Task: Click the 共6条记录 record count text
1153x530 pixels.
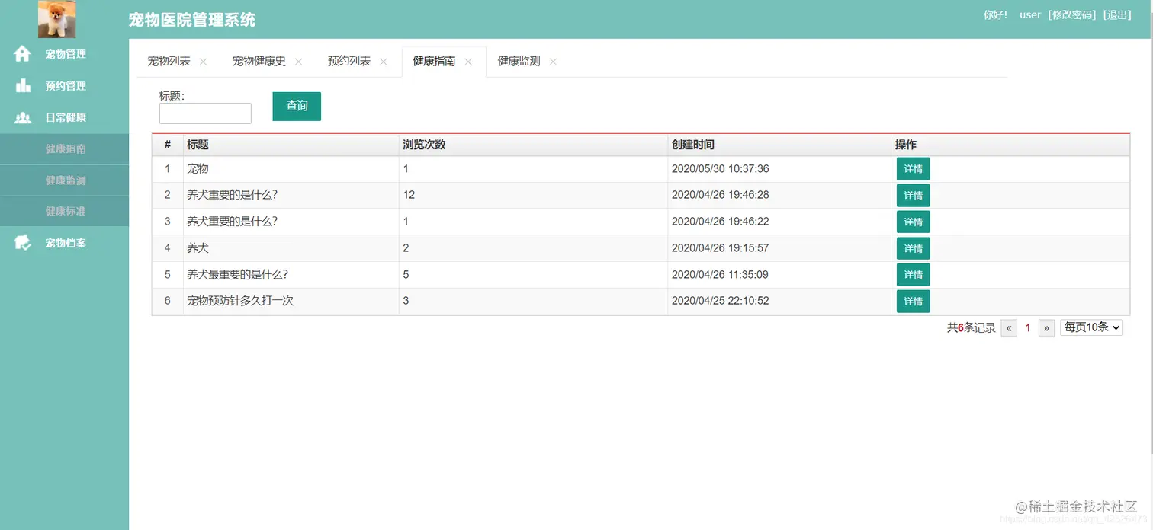Action: pyautogui.click(x=971, y=328)
